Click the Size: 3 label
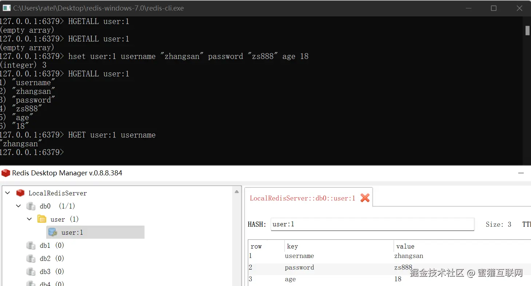531x286 pixels. pos(498,225)
